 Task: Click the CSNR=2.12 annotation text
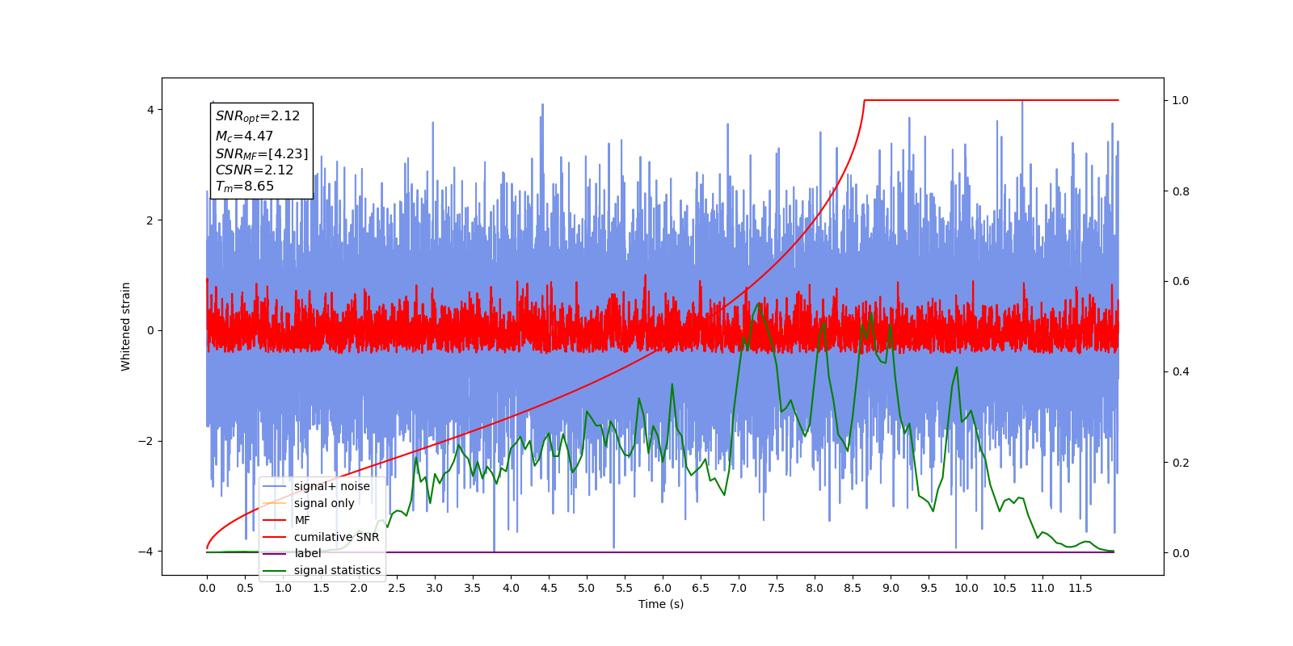coord(255,170)
